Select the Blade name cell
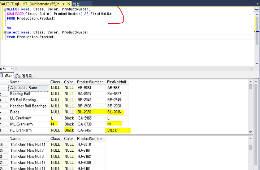The width and height of the screenshot is (260, 170). 29,112
